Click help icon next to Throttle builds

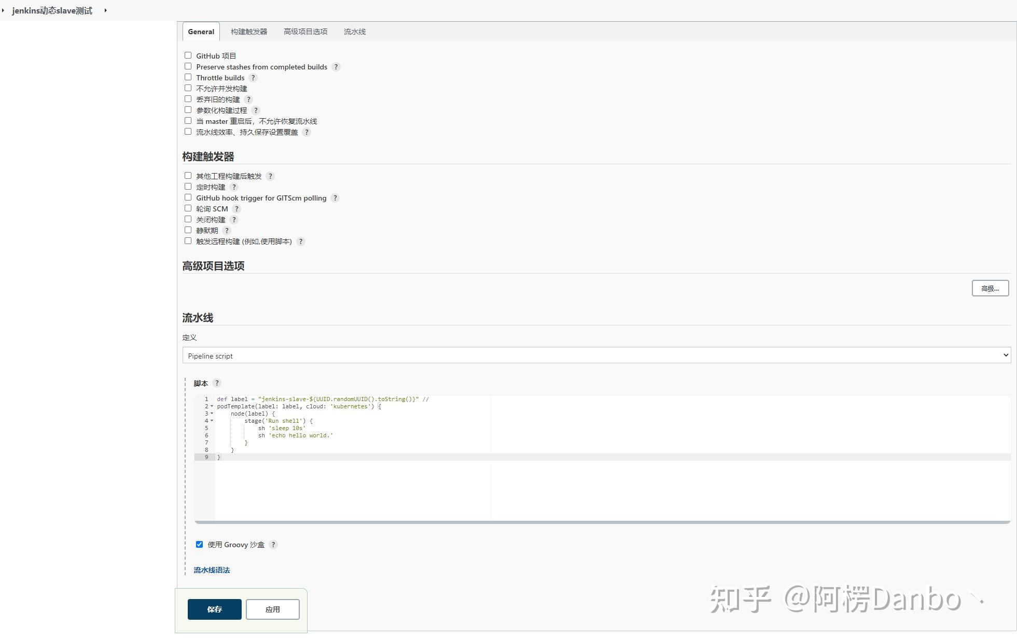(x=253, y=78)
